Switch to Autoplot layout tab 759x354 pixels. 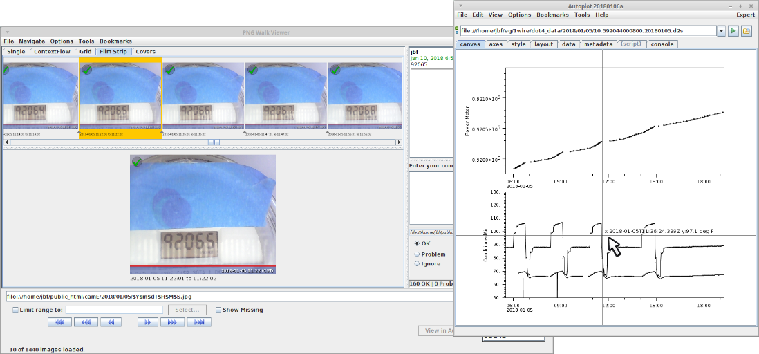coord(543,44)
